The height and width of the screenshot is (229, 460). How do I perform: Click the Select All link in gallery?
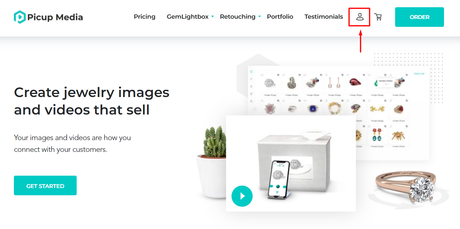419,74
